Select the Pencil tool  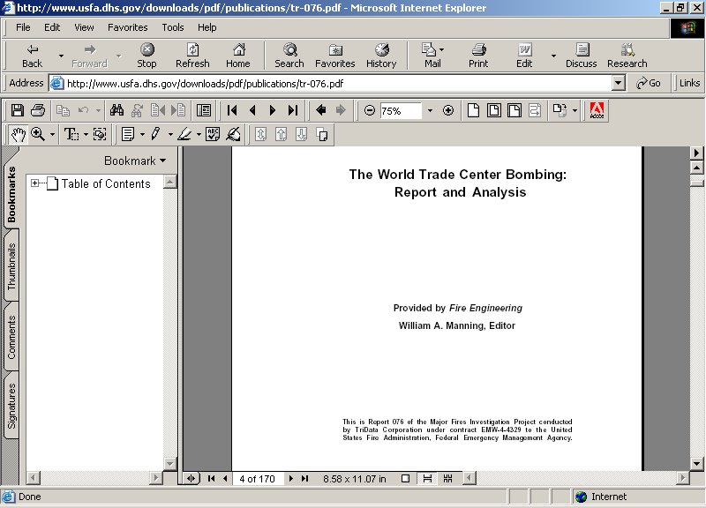[156, 134]
